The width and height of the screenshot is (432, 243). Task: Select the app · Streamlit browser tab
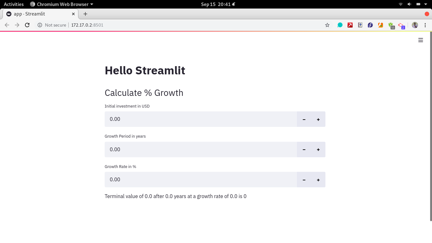click(x=40, y=14)
